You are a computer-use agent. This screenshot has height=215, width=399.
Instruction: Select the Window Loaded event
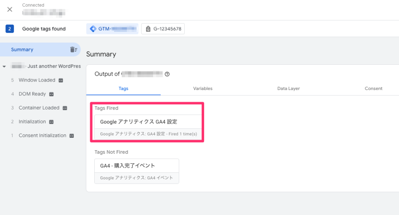37,80
